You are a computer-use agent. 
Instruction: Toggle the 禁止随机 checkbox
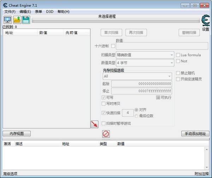pyautogui.click(x=178, y=73)
